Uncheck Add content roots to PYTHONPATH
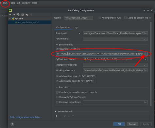The height and width of the screenshot is (128, 155). (57, 76)
